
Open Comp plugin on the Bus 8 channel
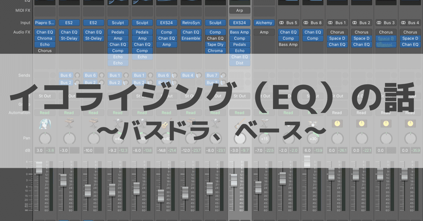point(313,39)
